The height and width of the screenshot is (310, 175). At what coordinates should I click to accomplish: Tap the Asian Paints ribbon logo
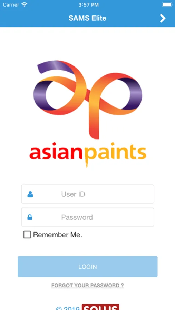pyautogui.click(x=88, y=100)
